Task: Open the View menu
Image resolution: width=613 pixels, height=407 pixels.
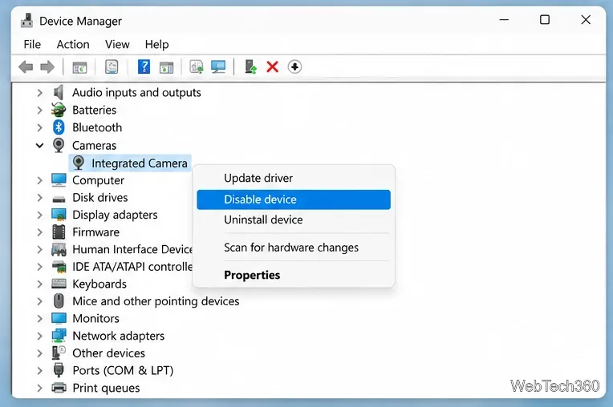Action: coord(117,45)
